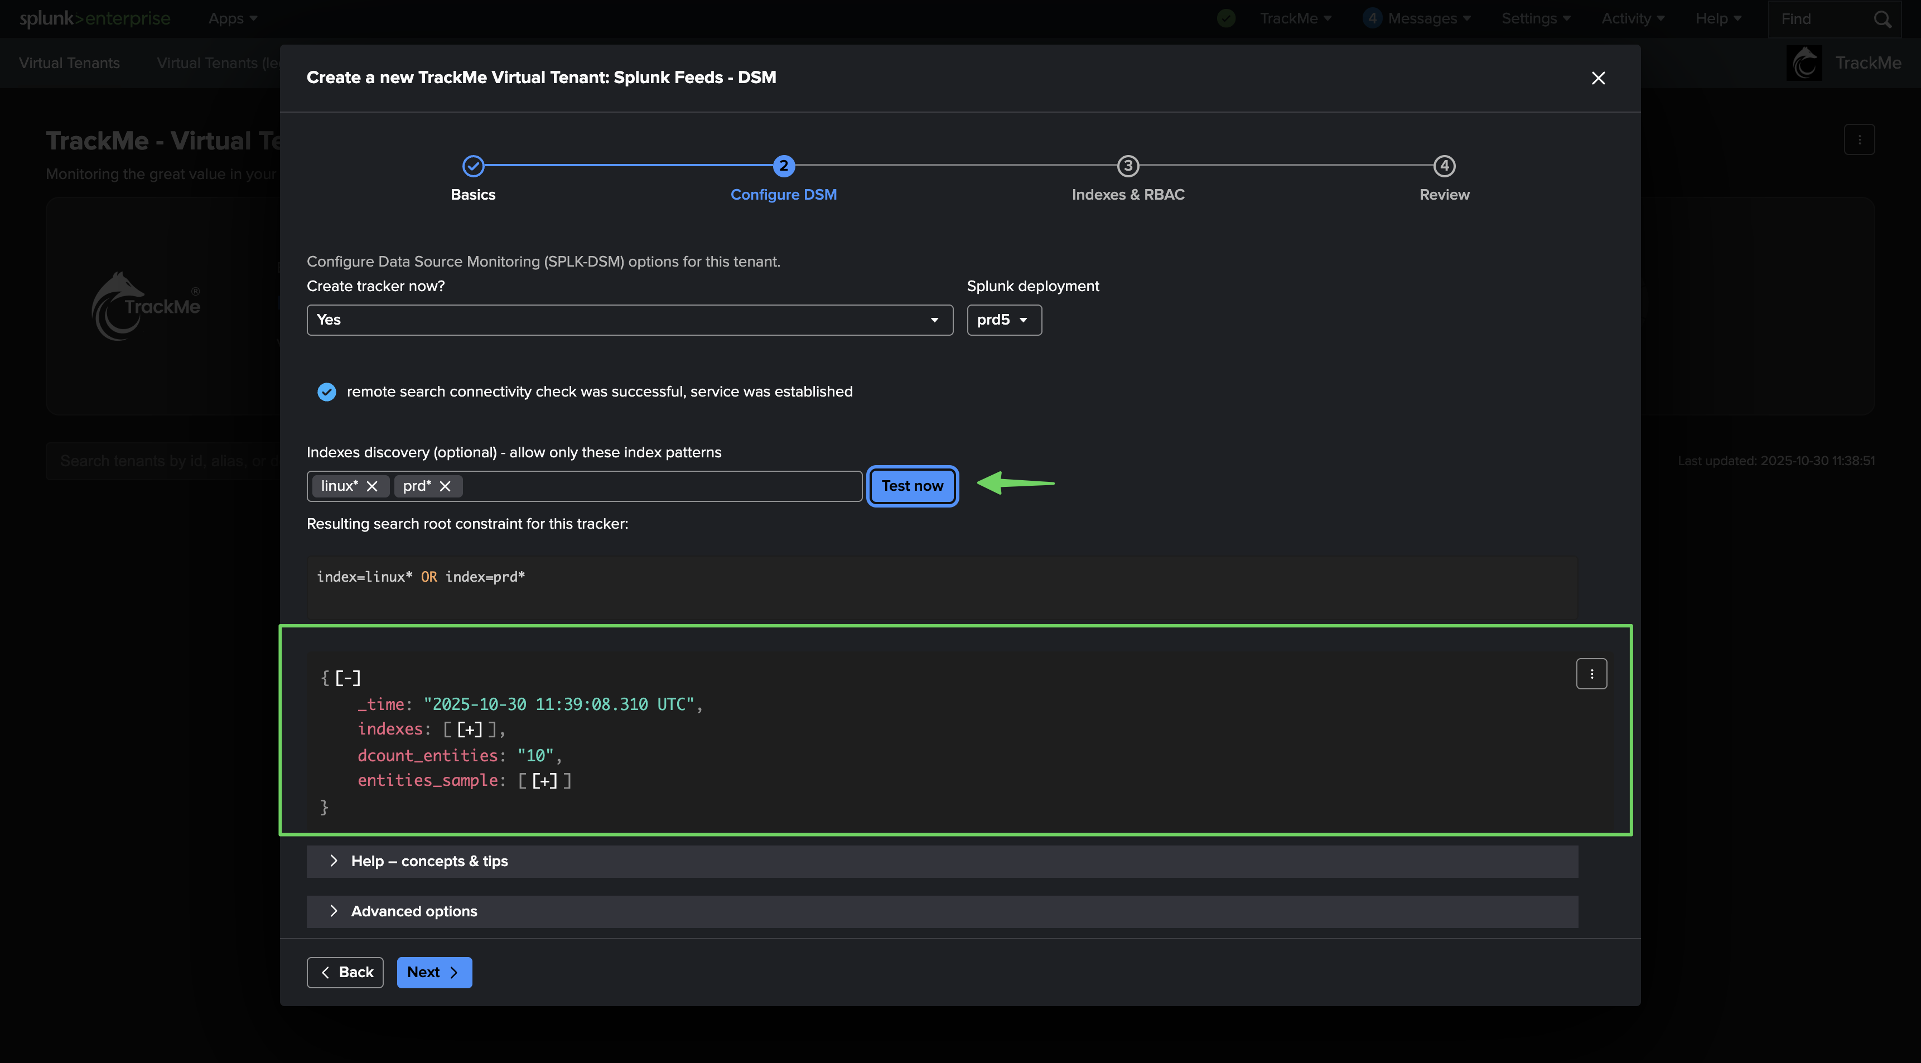Click the Basics step checkmark circle
The width and height of the screenshot is (1921, 1063).
click(473, 166)
